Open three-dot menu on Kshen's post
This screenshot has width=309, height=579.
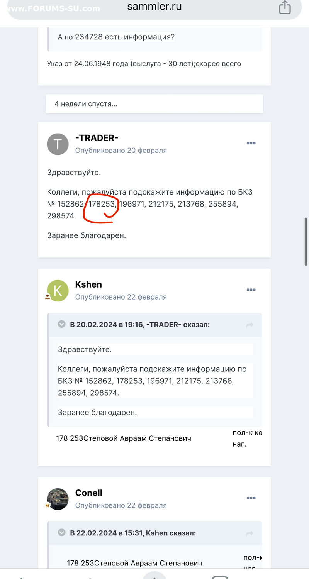coord(251,290)
